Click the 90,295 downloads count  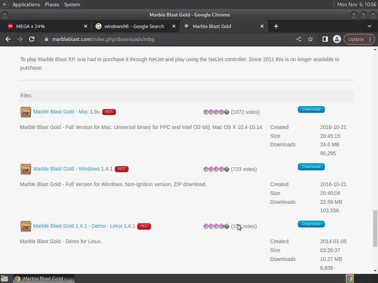328,153
